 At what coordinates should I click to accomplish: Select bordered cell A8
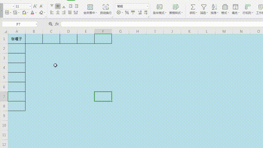pos(16,106)
